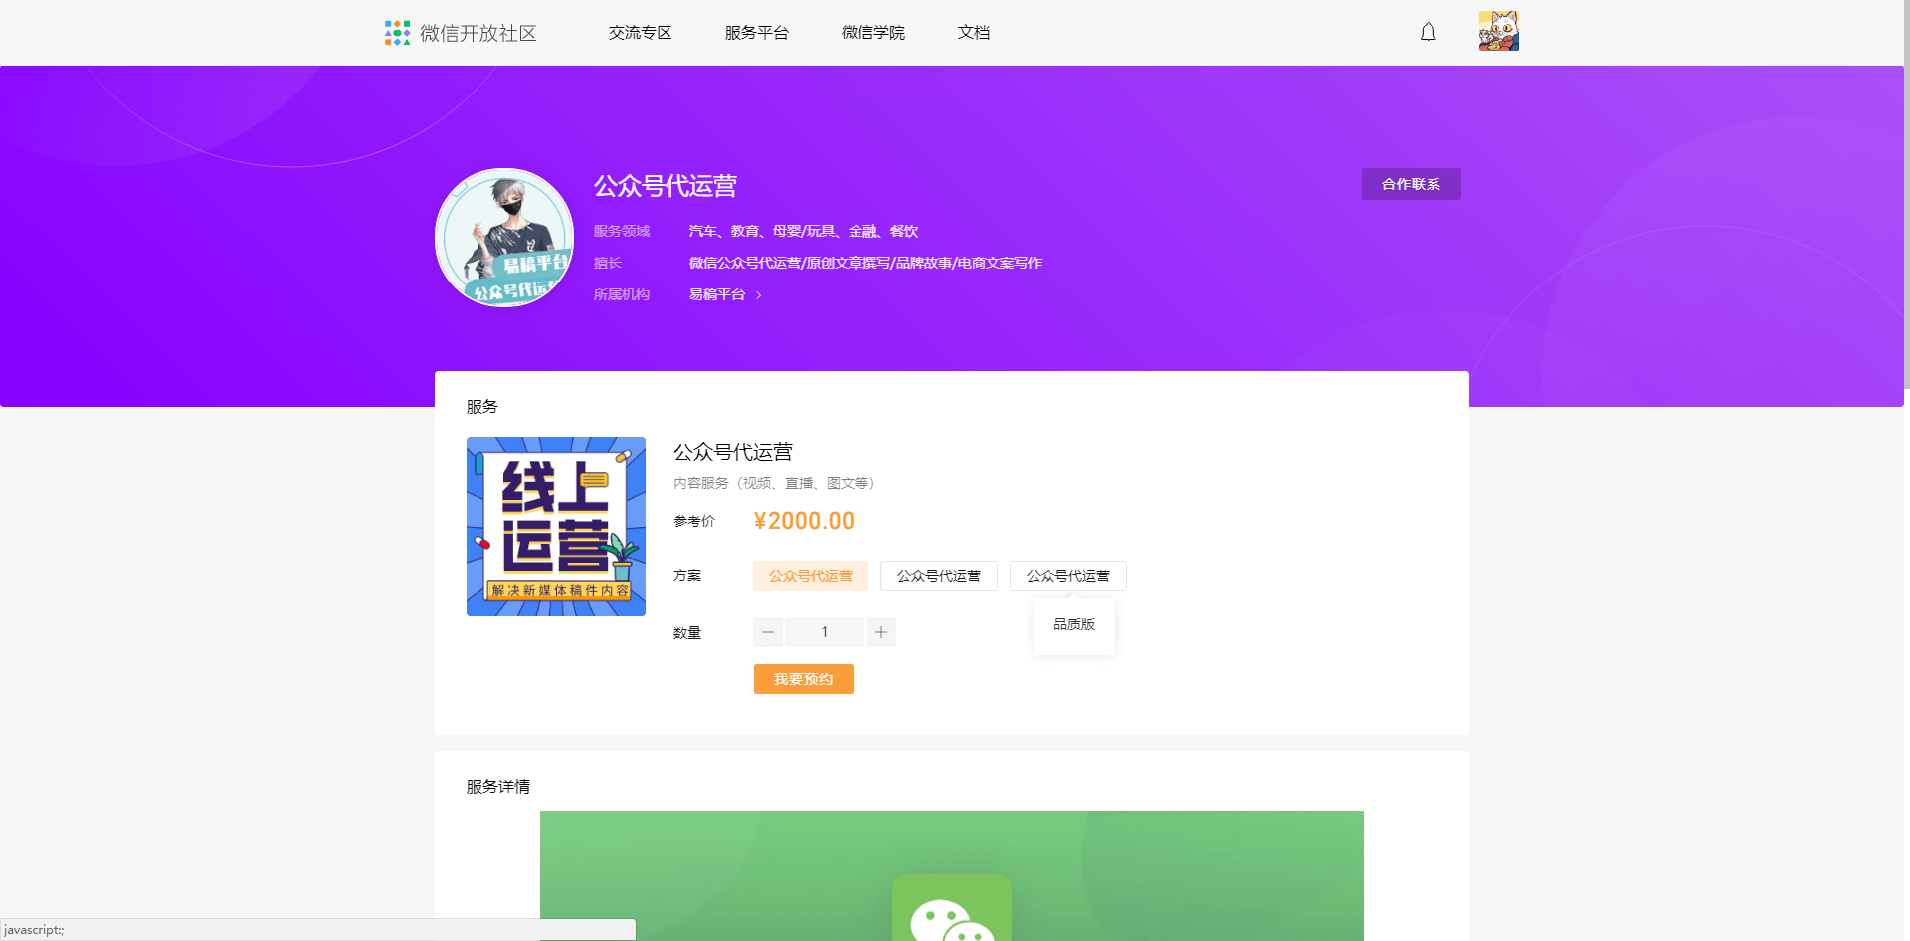Go to the 微信学院 navigation item
This screenshot has width=1910, height=941.
(873, 33)
